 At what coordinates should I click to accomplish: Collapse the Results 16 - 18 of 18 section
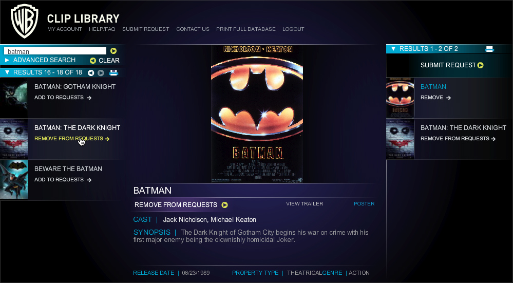[x=7, y=72]
